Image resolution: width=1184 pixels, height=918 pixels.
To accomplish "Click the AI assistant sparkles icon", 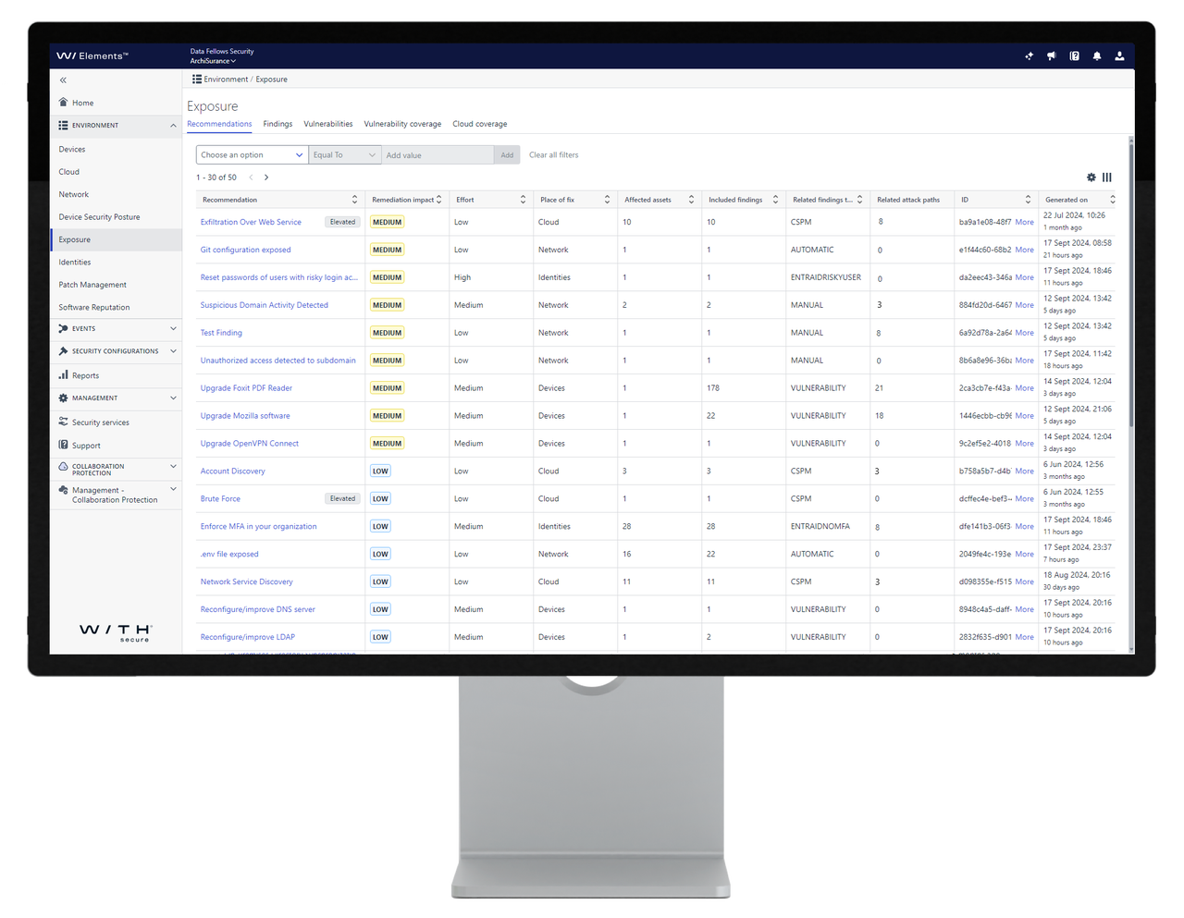I will (x=1029, y=55).
